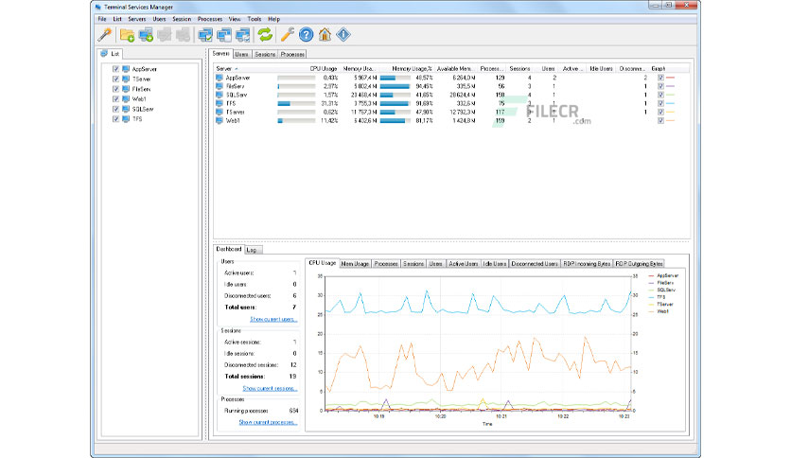Screen dimensions: 791x458
Task: Click Web1 computer icon in left list
Action: 126,98
